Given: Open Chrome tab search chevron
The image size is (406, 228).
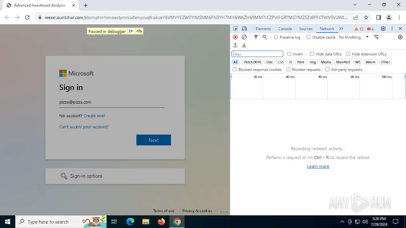Looking at the screenshot, I should pyautogui.click(x=355, y=5).
